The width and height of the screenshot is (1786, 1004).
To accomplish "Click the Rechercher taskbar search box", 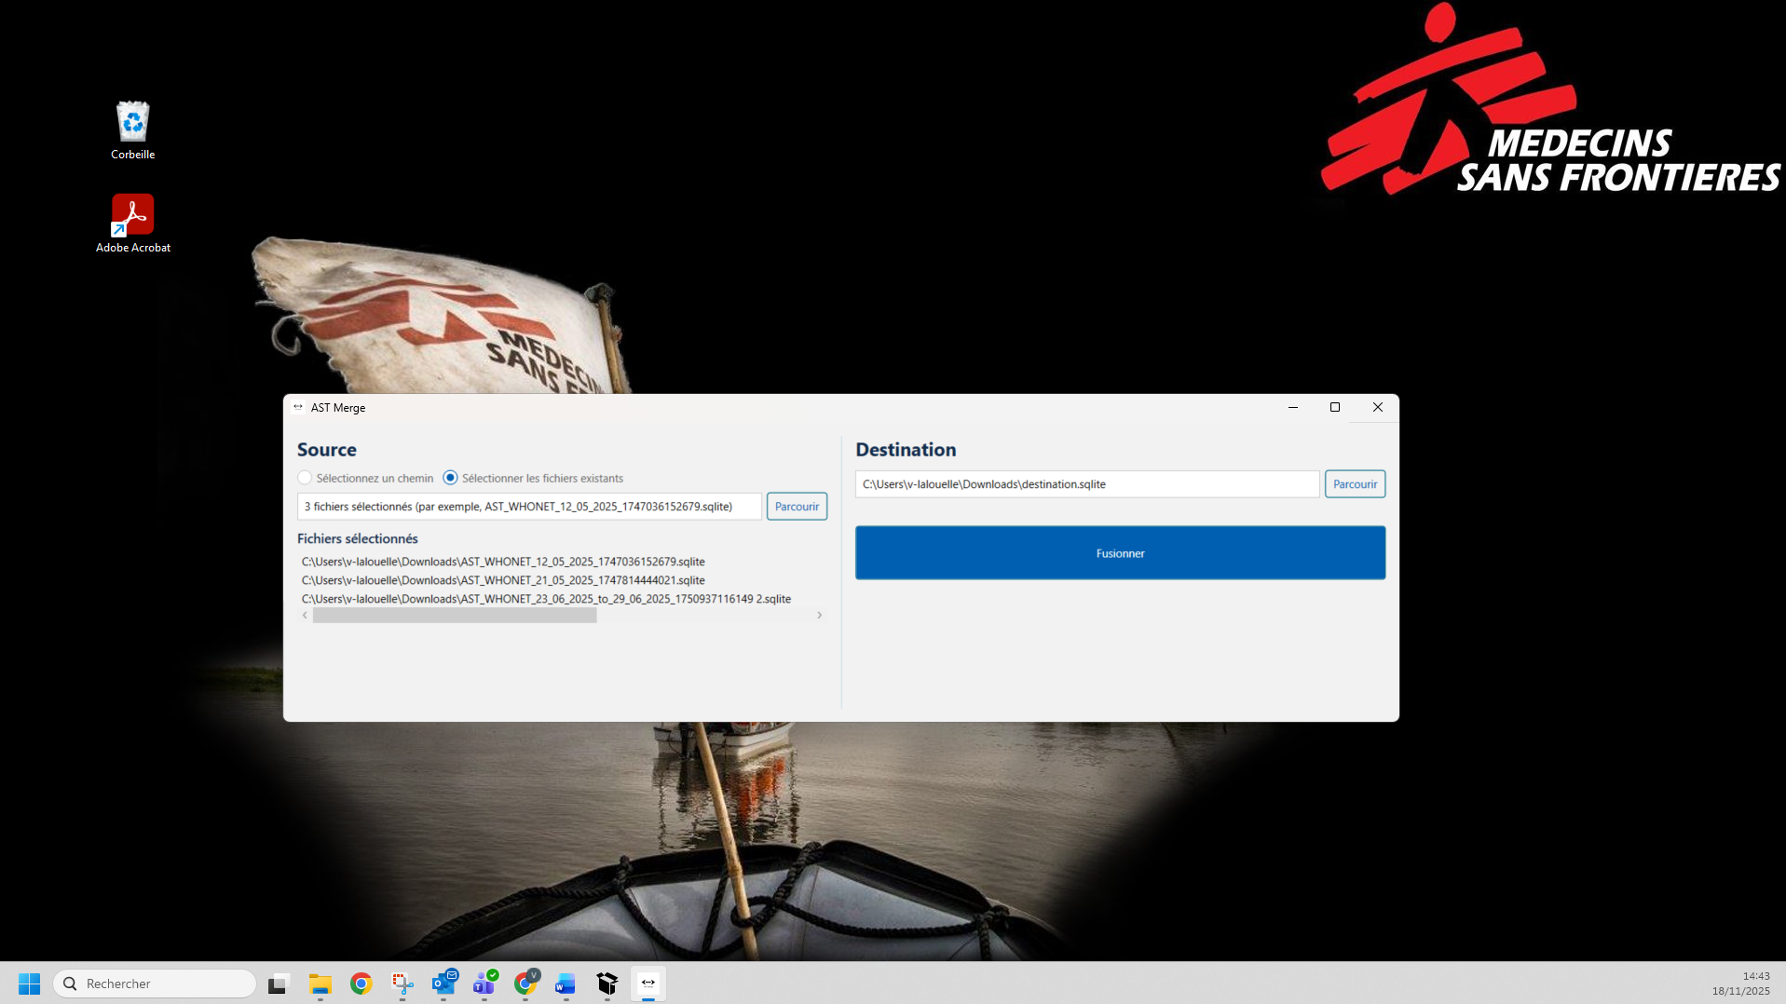I will (155, 984).
